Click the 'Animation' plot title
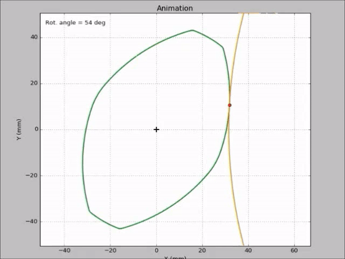The image size is (345, 259). [175, 9]
